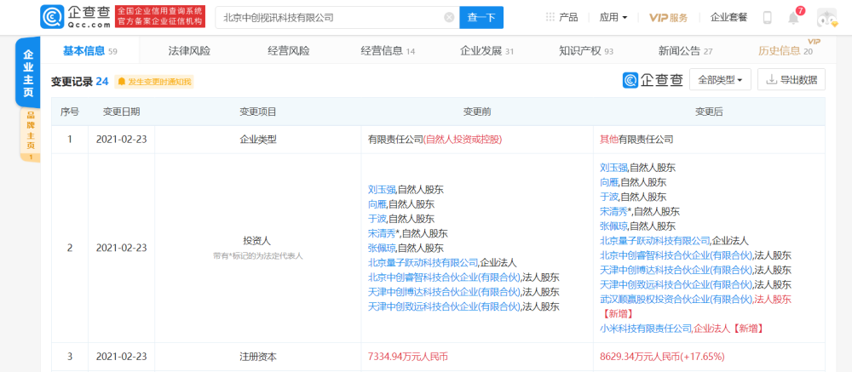
Task: Click the 变更日期 column header
Action: click(x=122, y=112)
